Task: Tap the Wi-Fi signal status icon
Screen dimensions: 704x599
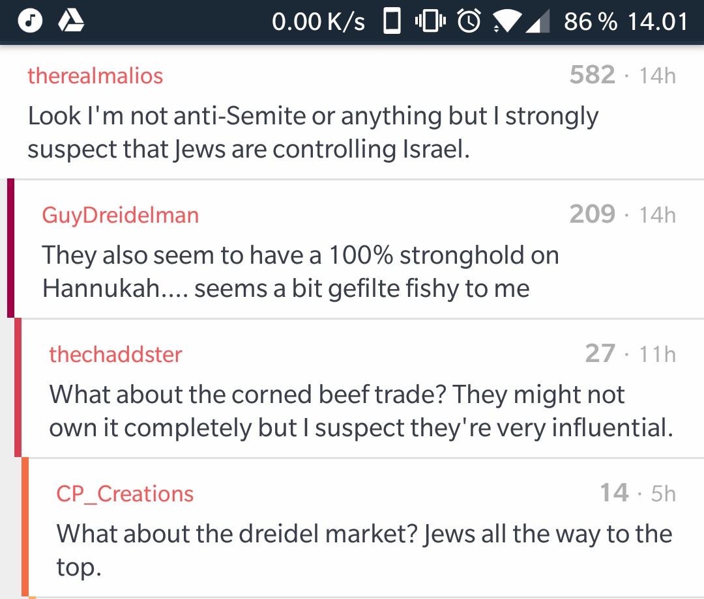Action: (x=505, y=23)
